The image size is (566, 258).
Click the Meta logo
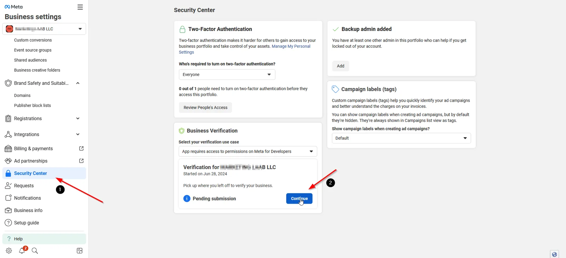pos(14,7)
